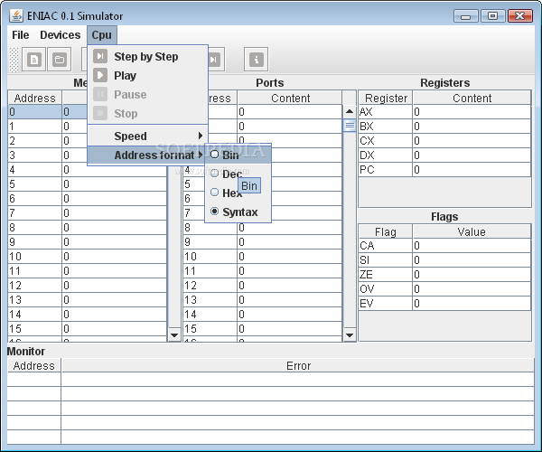The width and height of the screenshot is (542, 452).
Task: Select the SI flag row
Action: [444, 260]
